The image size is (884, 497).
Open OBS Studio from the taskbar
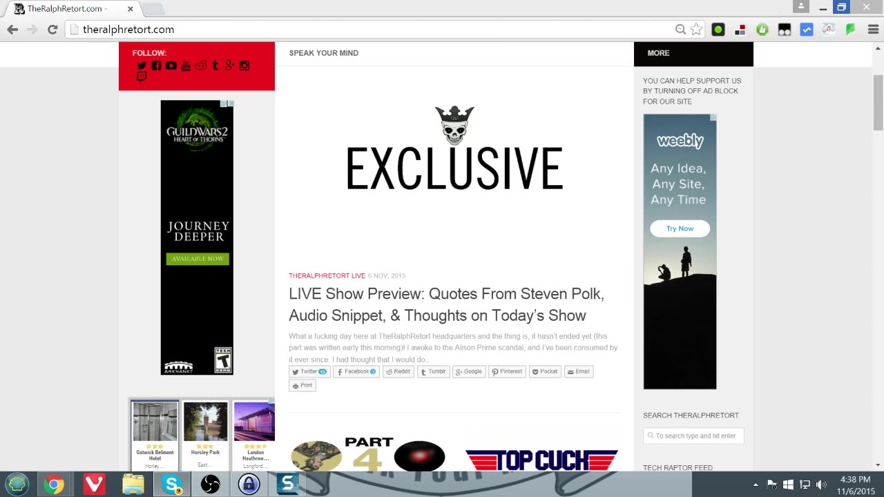[x=210, y=485]
